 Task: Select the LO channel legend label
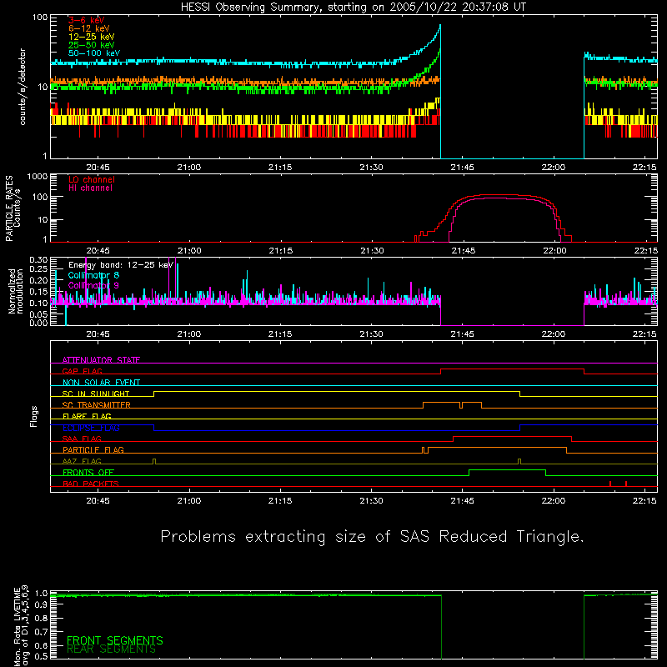click(92, 179)
